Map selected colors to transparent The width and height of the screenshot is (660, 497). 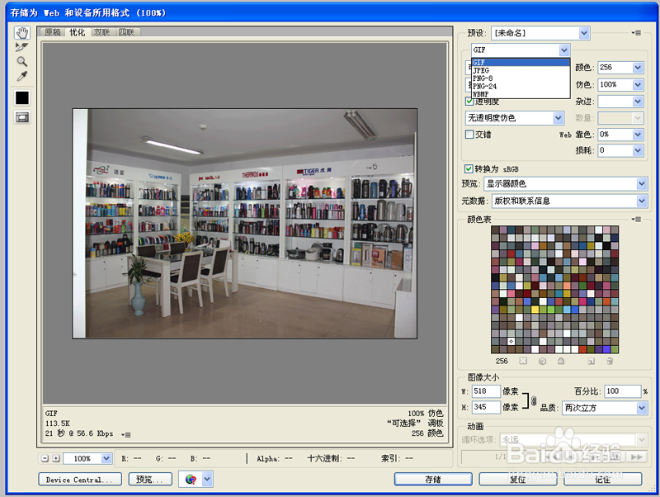coord(523,361)
